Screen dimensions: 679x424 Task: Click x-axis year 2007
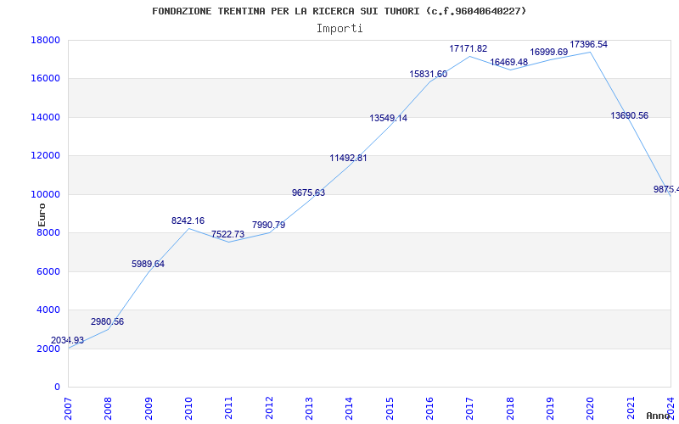click(68, 408)
